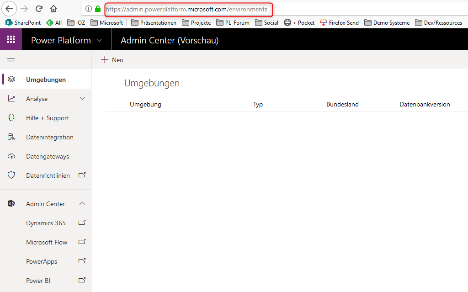
Task: Open the Demo Systeme bookmarks folder
Action: [x=387, y=23]
